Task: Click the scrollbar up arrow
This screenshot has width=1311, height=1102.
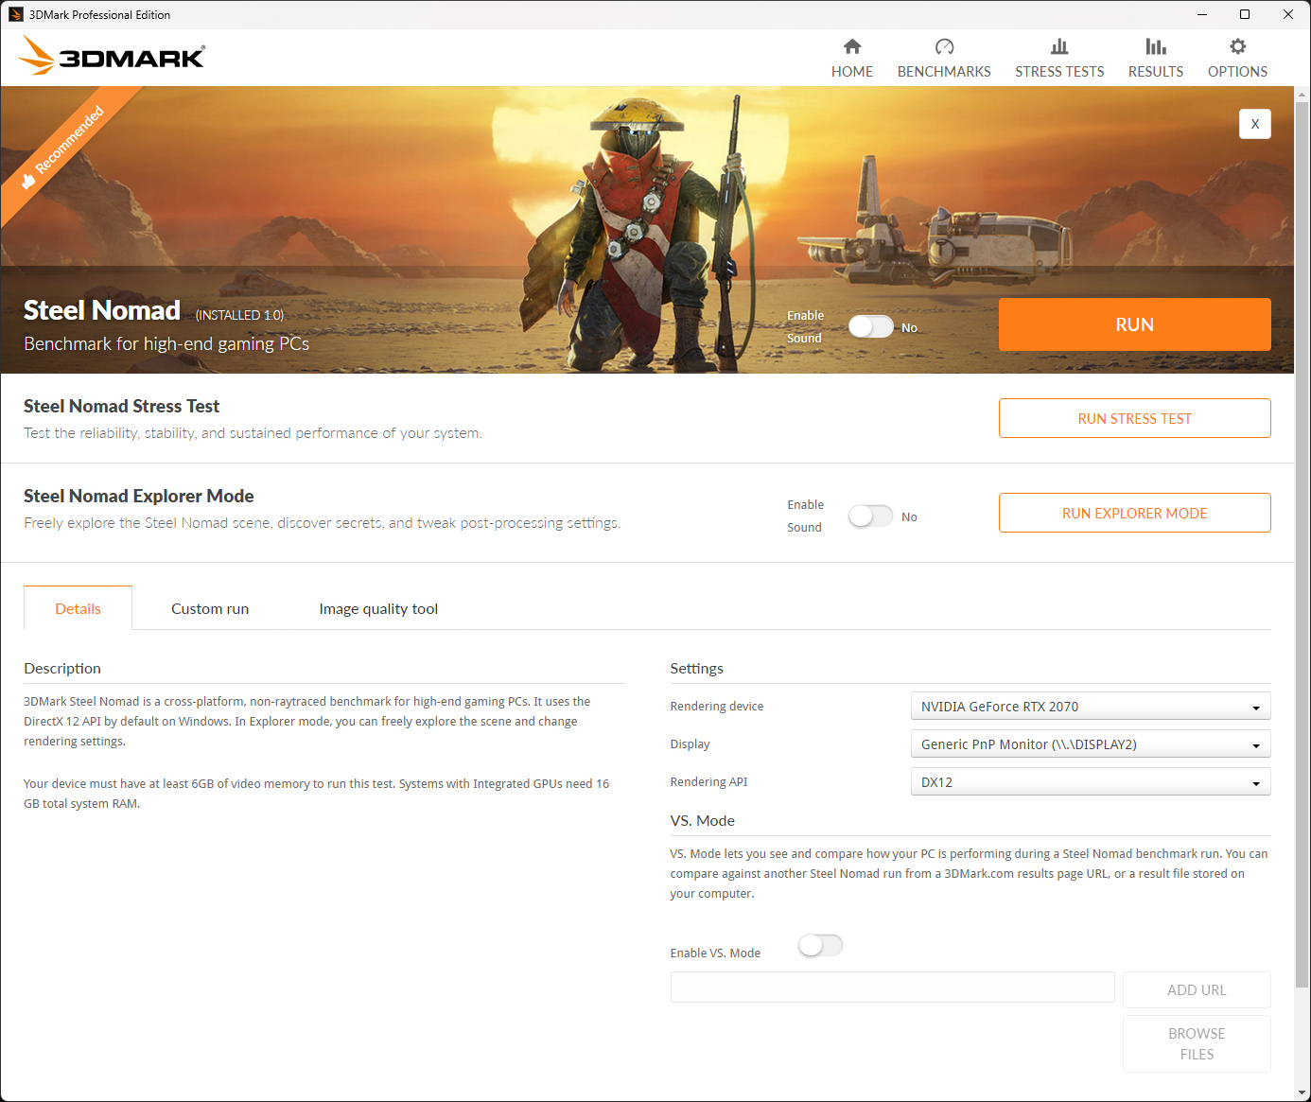Action: point(1302,95)
